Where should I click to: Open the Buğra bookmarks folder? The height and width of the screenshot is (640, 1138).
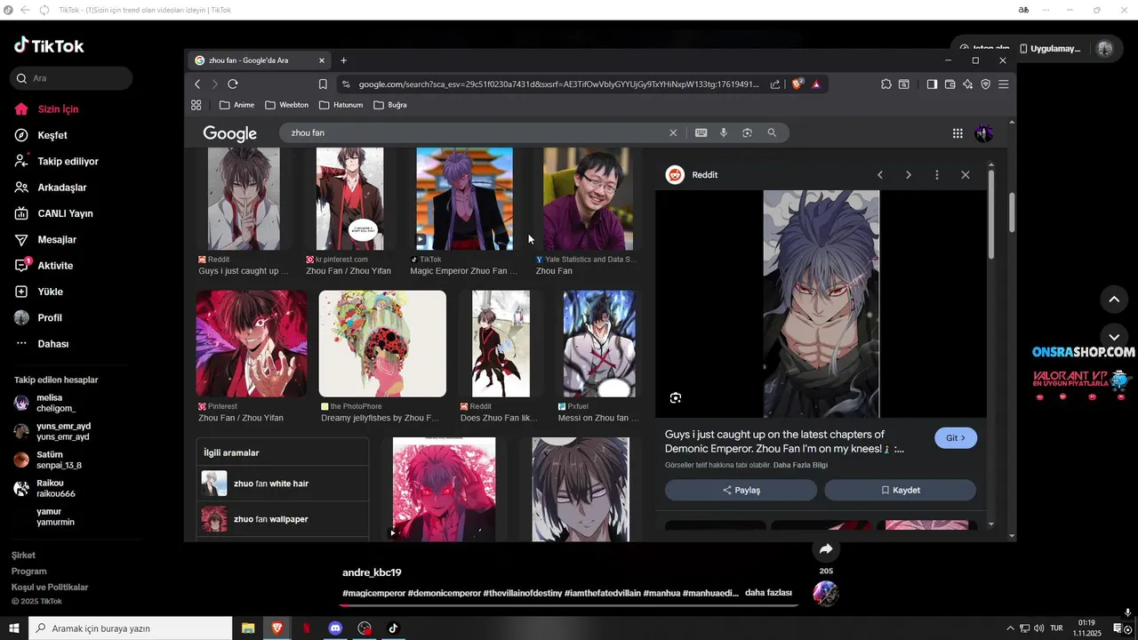pyautogui.click(x=390, y=105)
